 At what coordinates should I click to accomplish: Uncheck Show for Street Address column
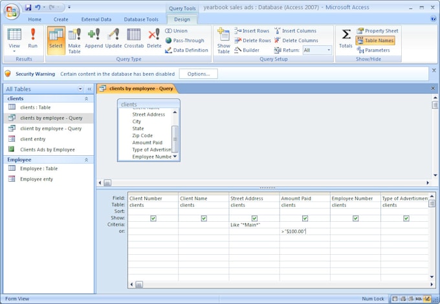coord(254,218)
